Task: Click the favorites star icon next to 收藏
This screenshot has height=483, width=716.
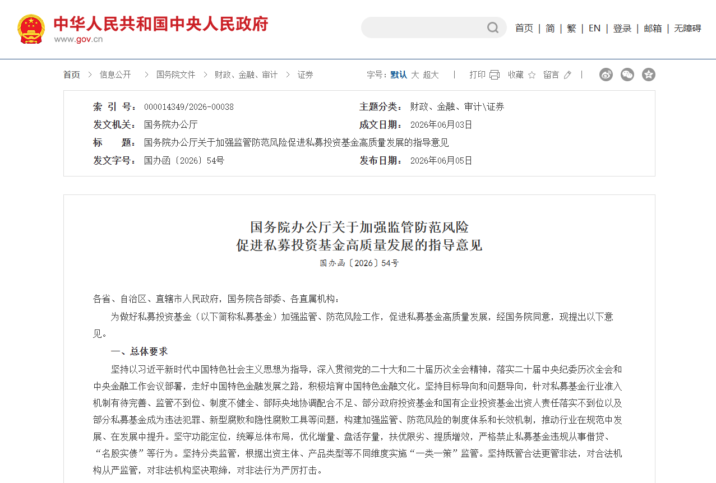Action: (532, 75)
